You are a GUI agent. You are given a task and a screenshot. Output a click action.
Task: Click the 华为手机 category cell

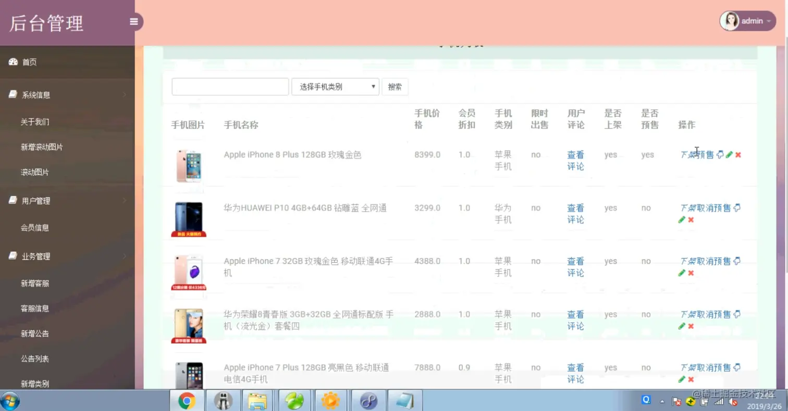point(503,214)
